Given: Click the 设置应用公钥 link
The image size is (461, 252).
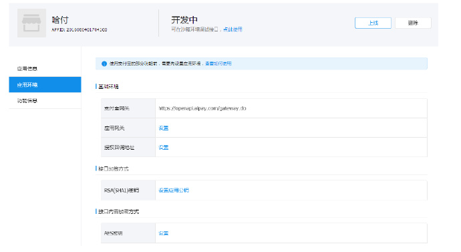Looking at the screenshot, I should (174, 191).
